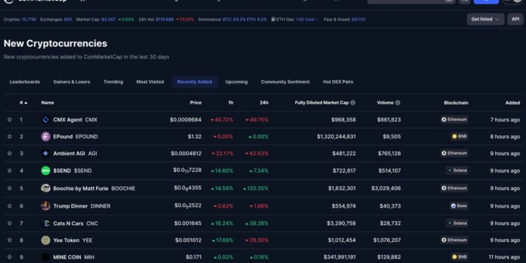Click the Solana badge in $SEND row
Image resolution: width=526 pixels, height=263 pixels.
[457, 170]
